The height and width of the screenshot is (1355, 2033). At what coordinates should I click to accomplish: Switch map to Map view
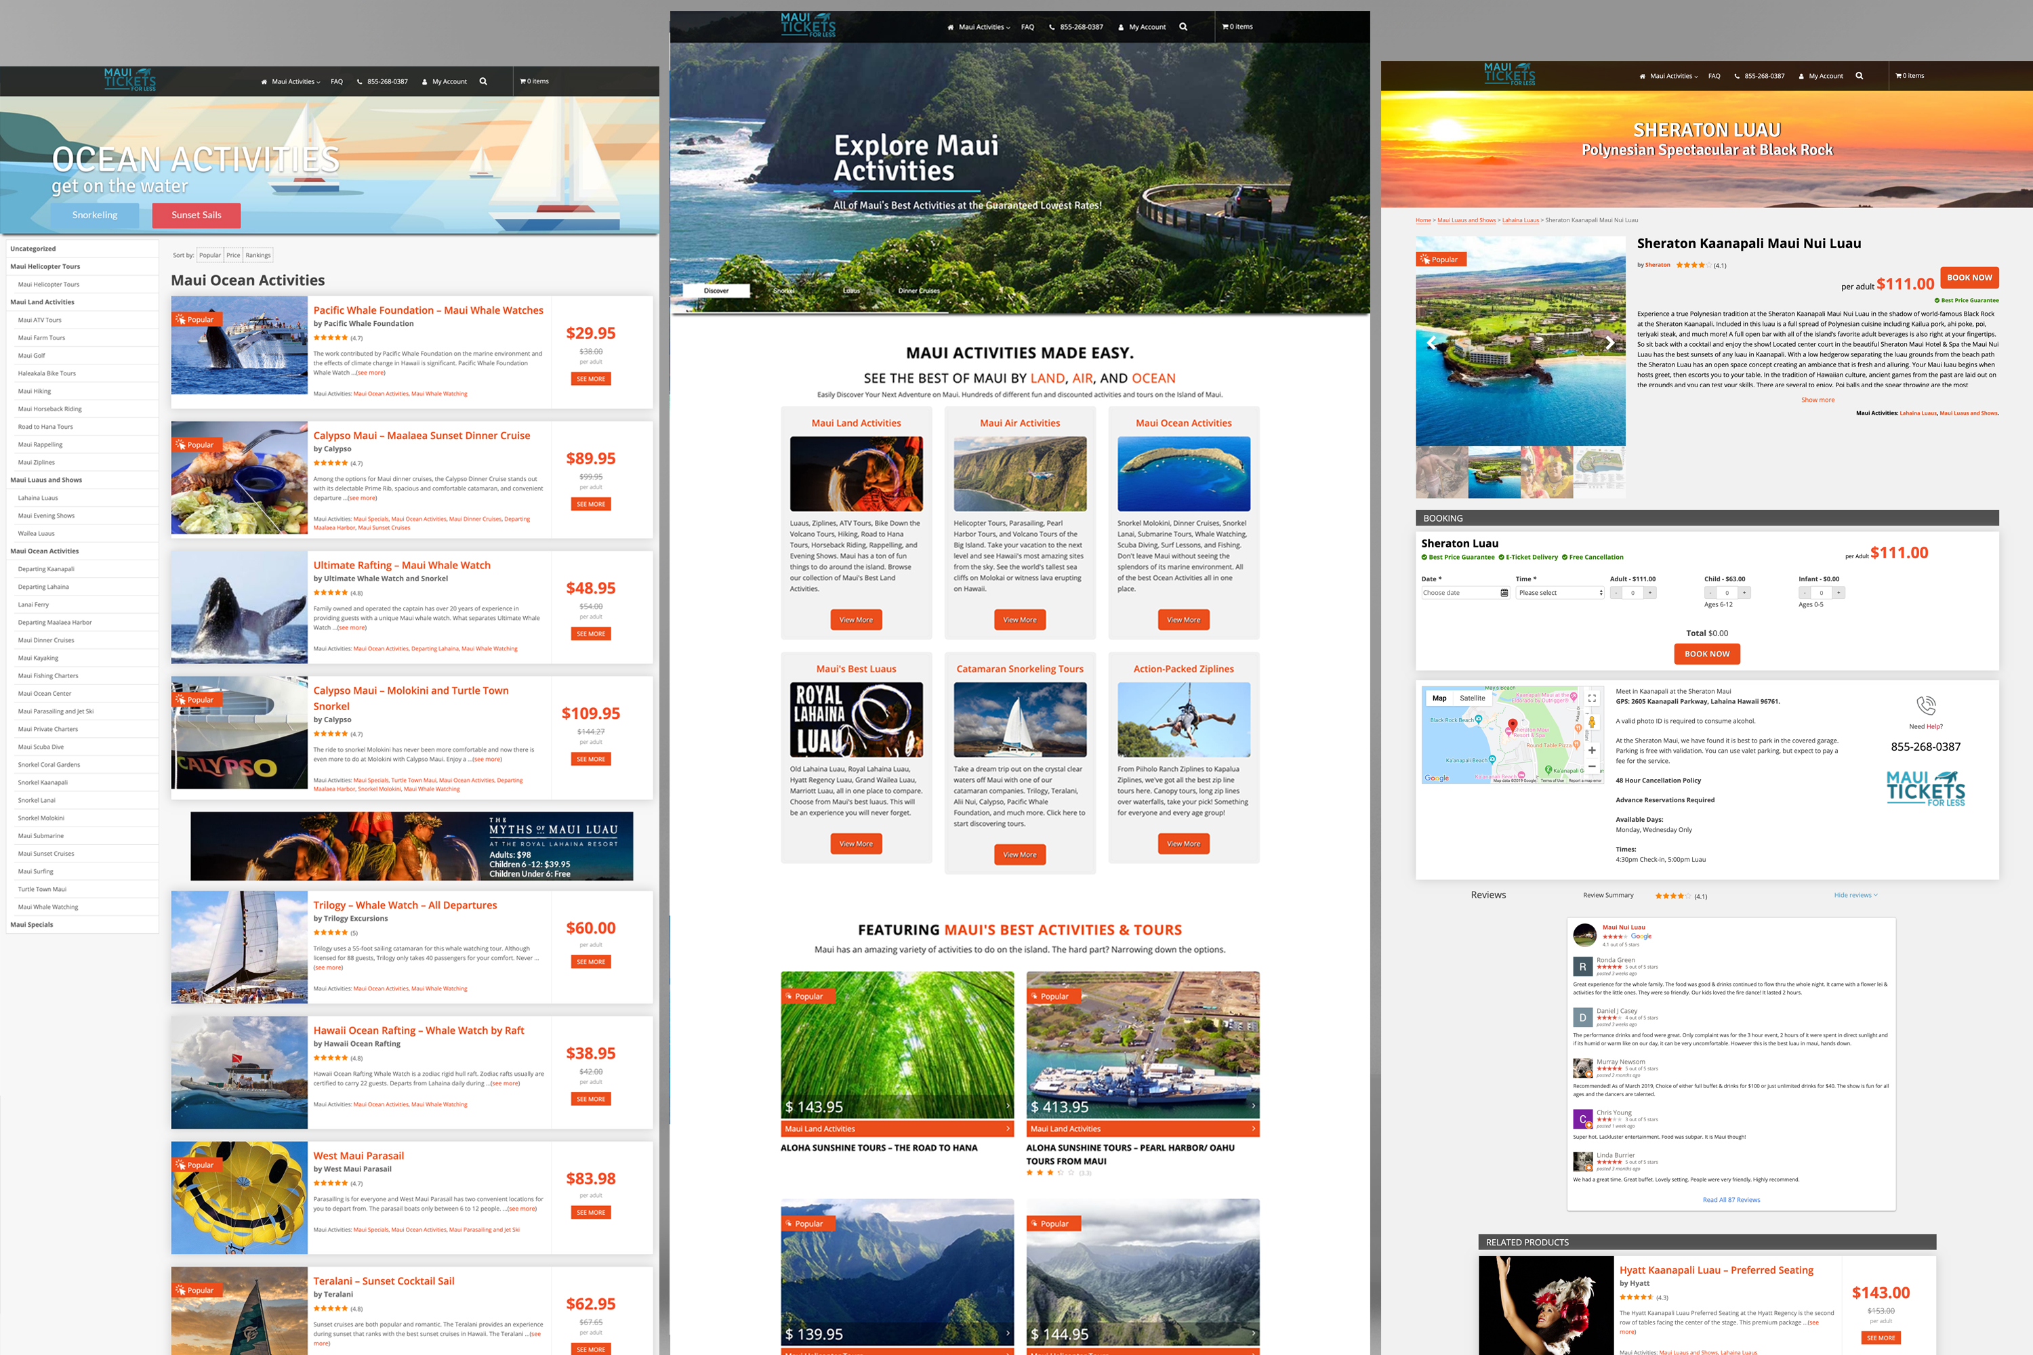(x=1439, y=699)
